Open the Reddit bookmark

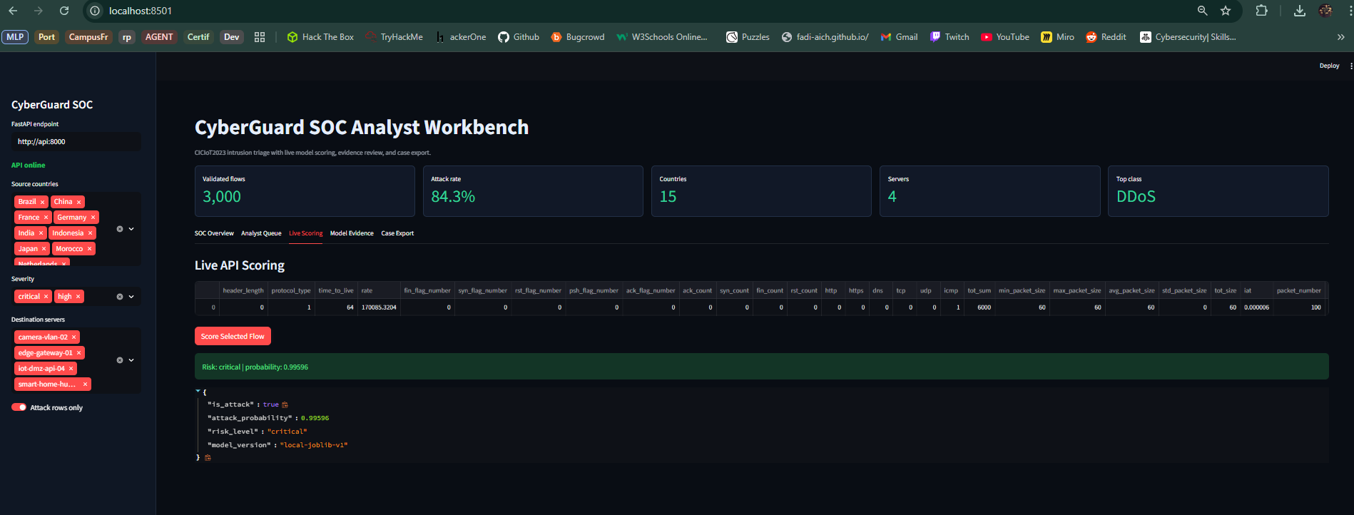point(1106,37)
